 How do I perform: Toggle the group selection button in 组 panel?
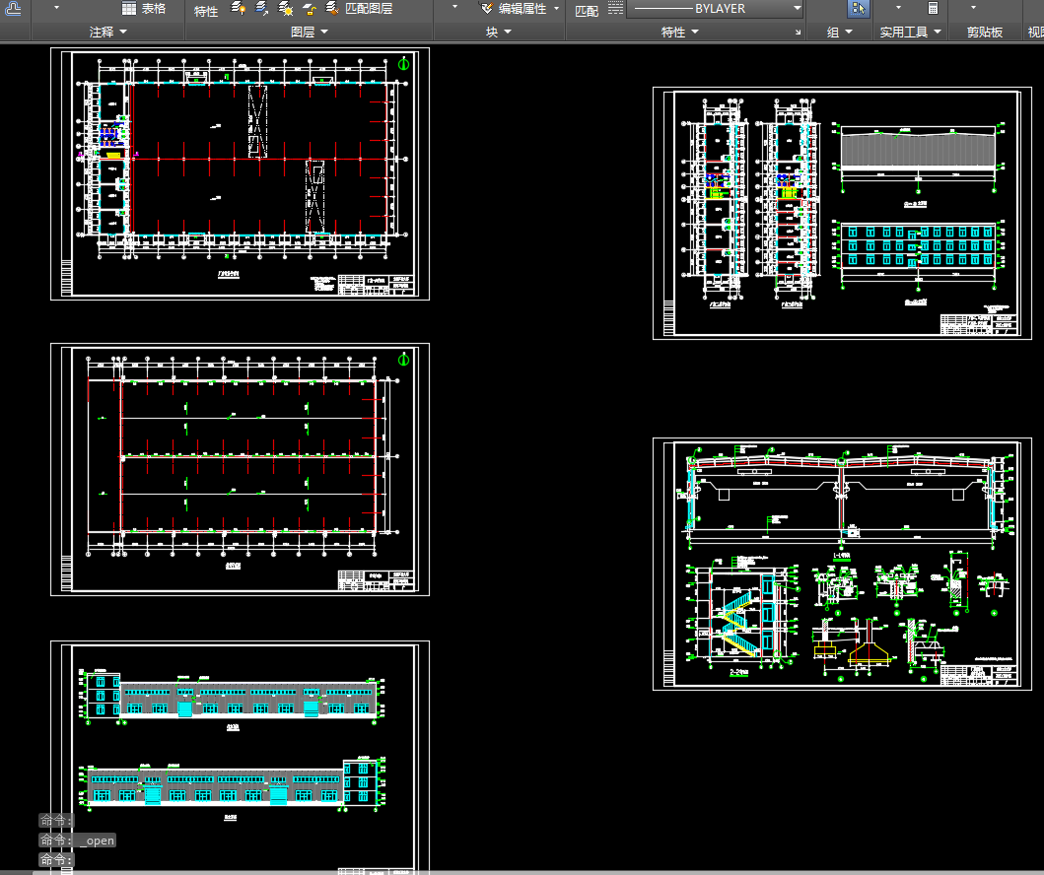coord(859,9)
